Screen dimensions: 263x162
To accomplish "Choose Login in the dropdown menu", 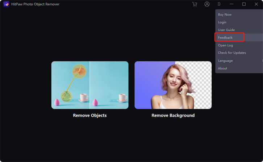I will pos(222,22).
